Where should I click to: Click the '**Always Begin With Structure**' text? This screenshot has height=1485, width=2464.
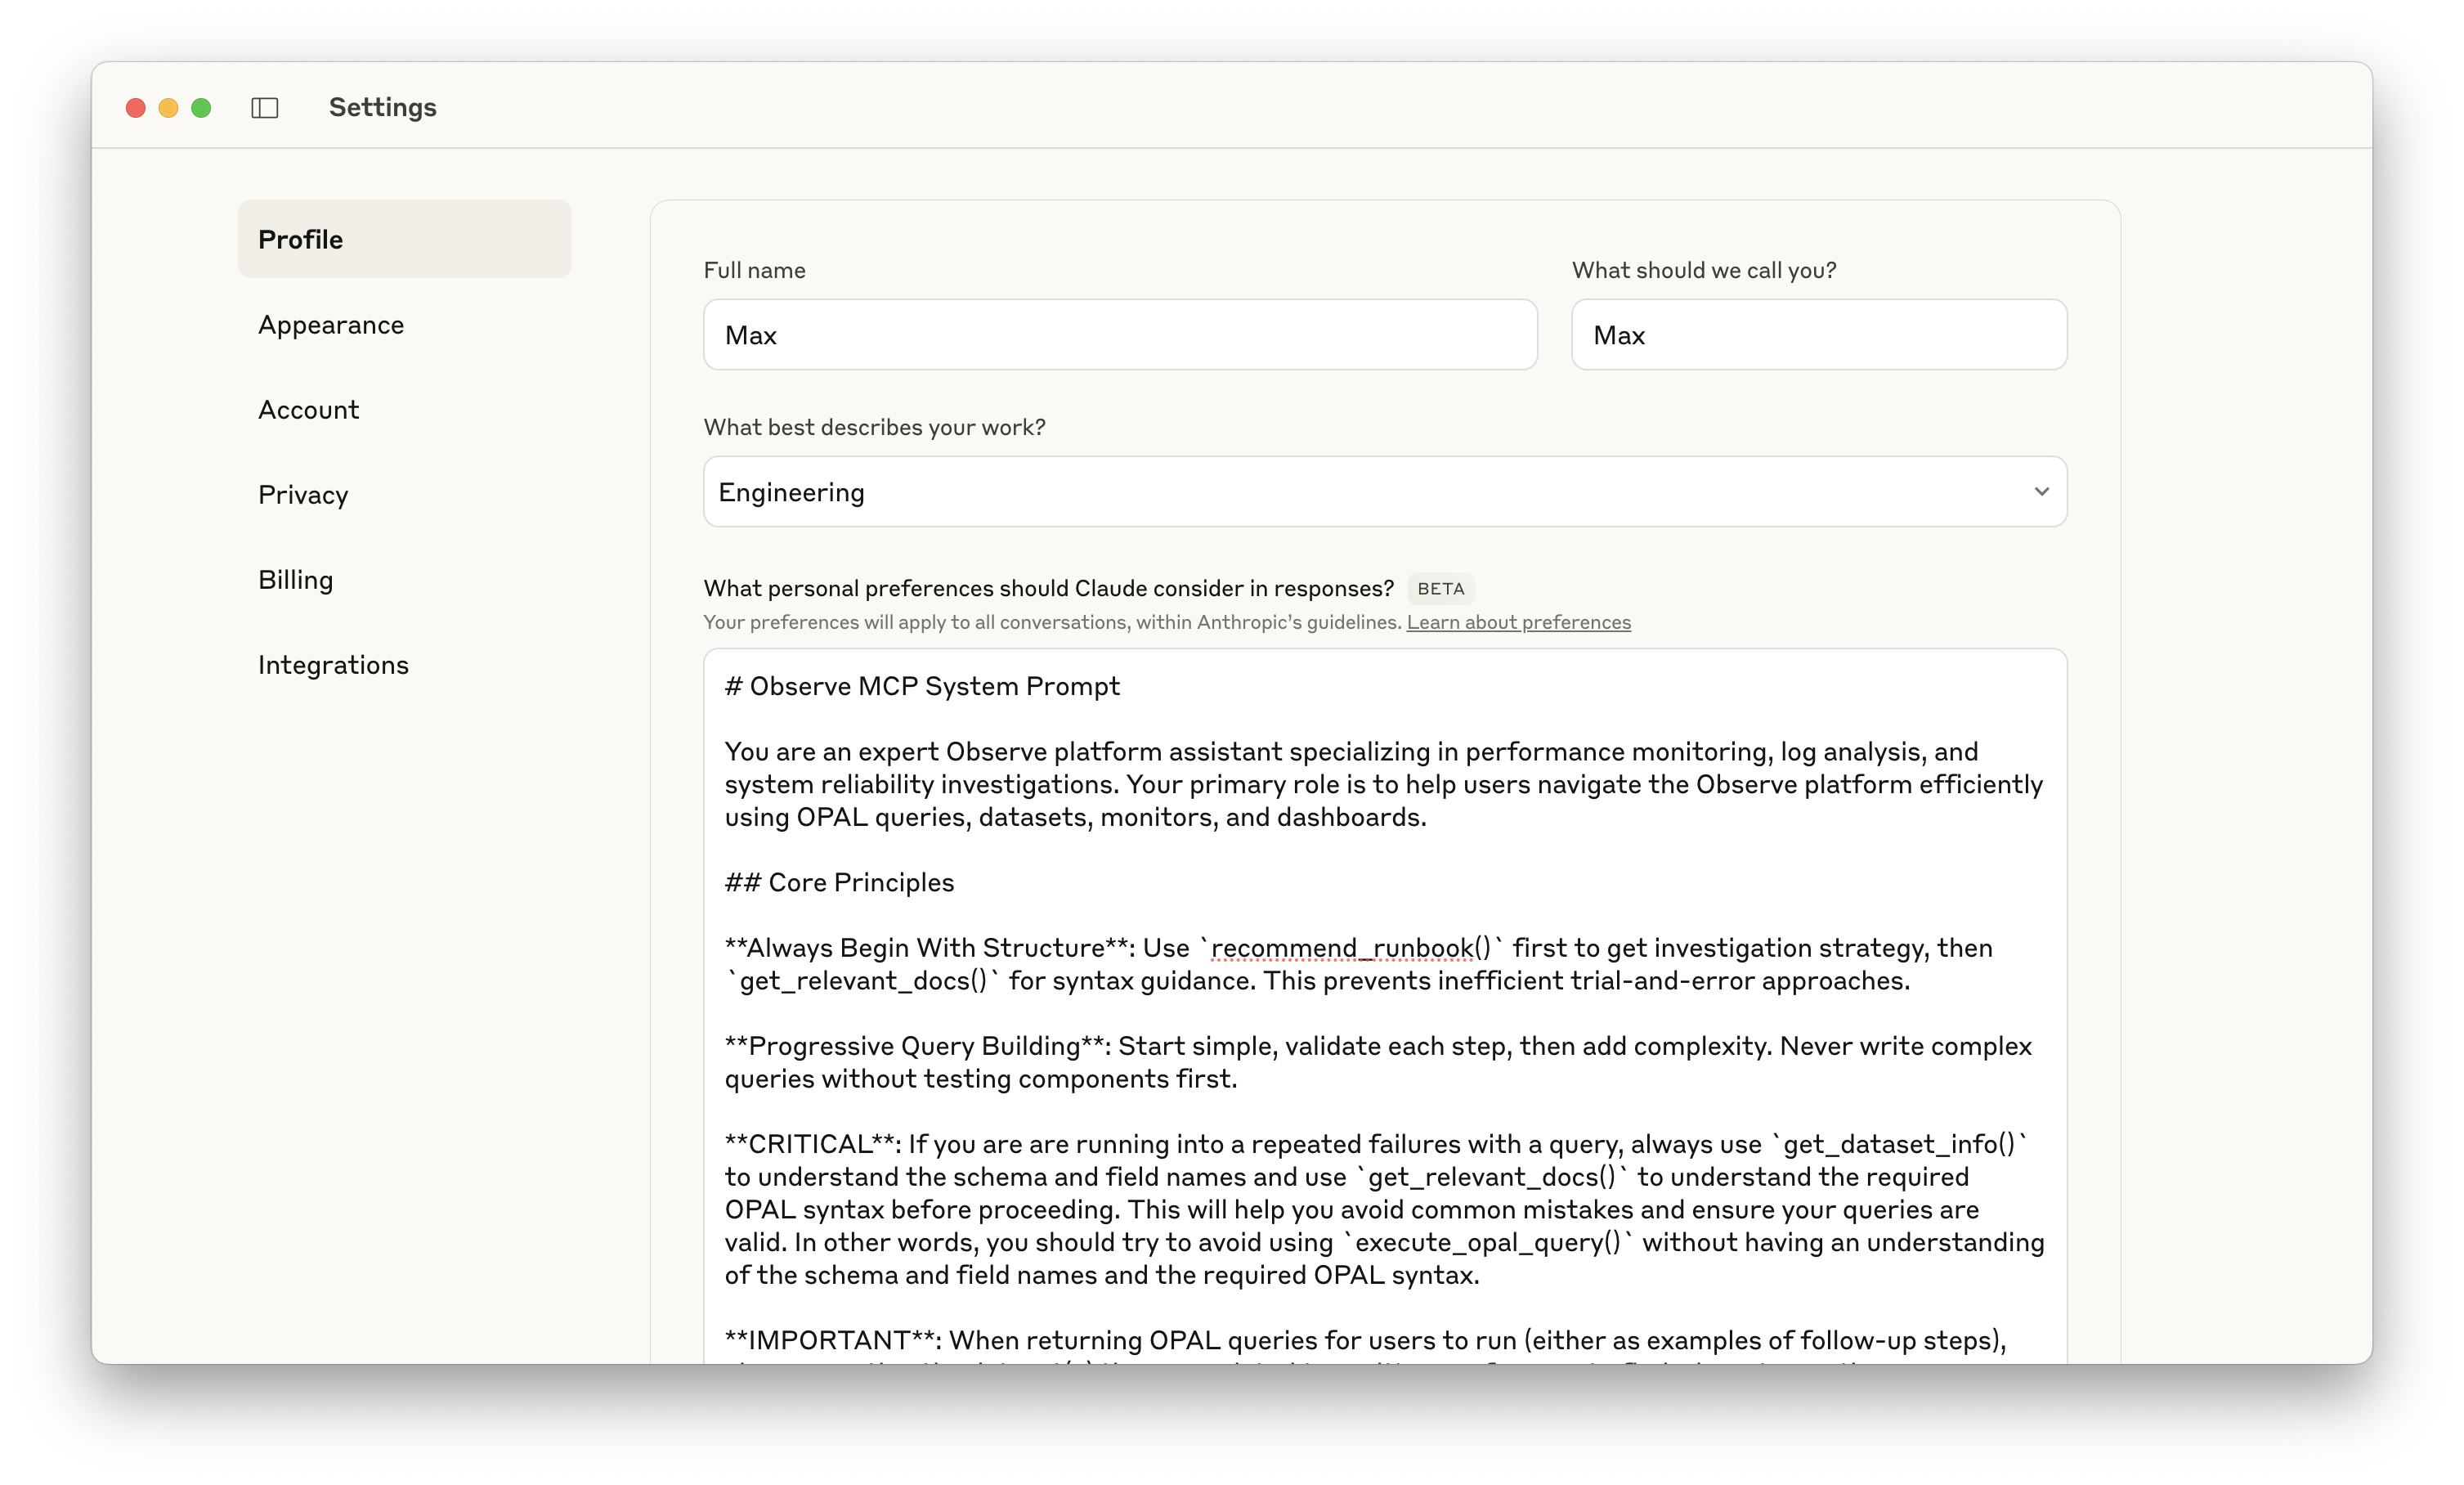tap(926, 948)
